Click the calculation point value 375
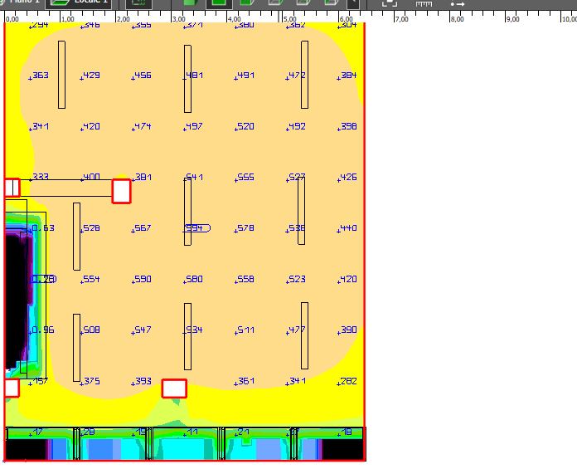This screenshot has height=469, width=577. [91, 381]
